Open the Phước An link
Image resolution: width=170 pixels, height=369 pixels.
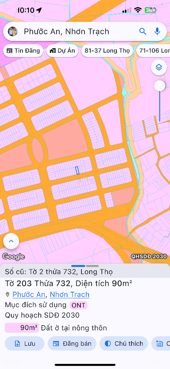coord(29,295)
